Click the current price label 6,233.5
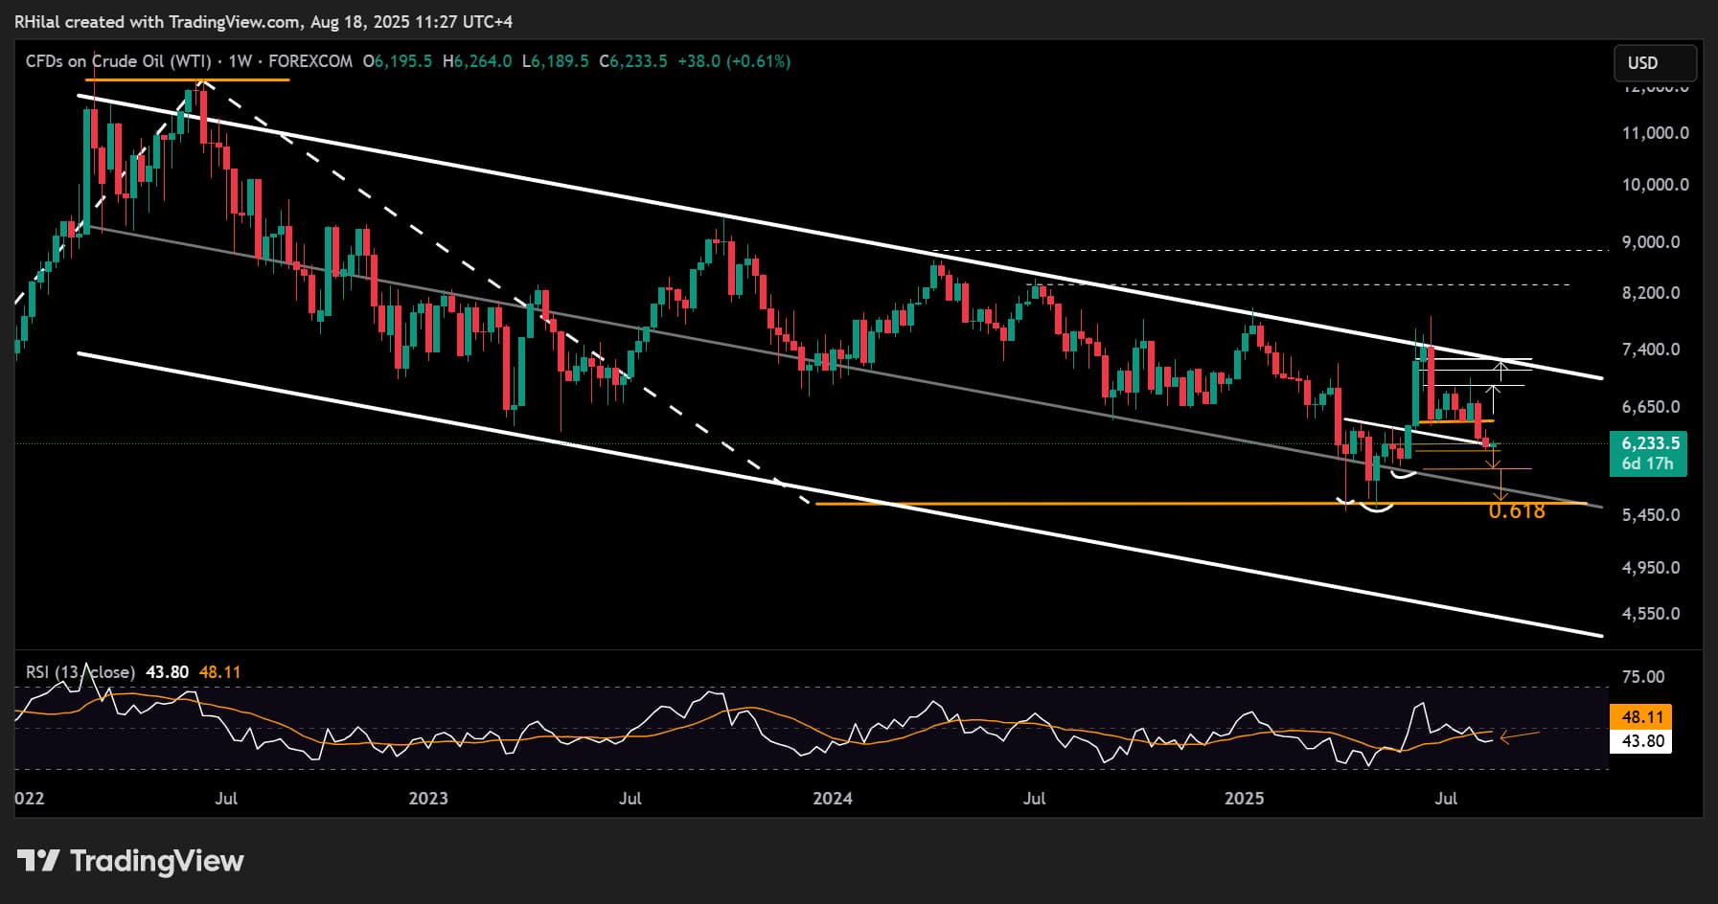This screenshot has width=1718, height=904. [1650, 443]
